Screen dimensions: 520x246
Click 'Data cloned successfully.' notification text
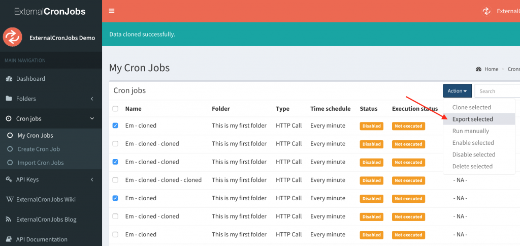[x=142, y=34]
